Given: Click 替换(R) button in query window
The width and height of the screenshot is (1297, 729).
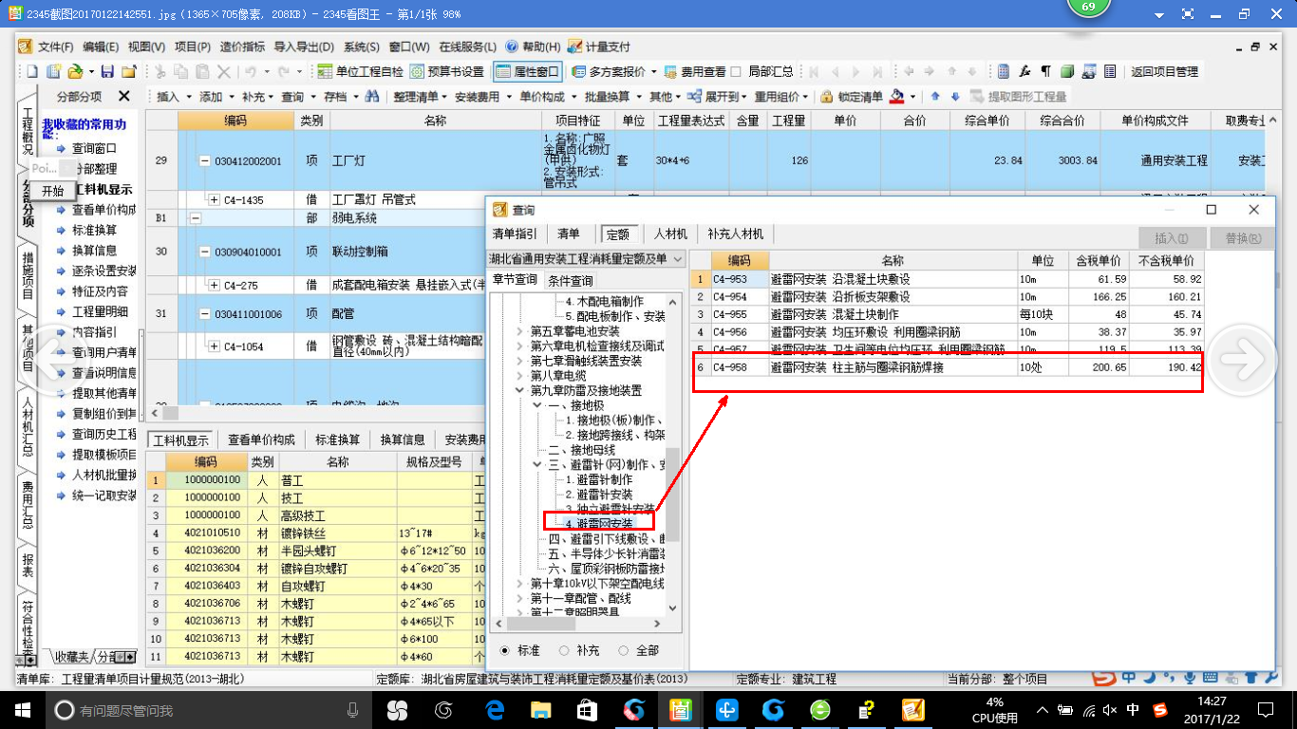Looking at the screenshot, I should click(1243, 238).
